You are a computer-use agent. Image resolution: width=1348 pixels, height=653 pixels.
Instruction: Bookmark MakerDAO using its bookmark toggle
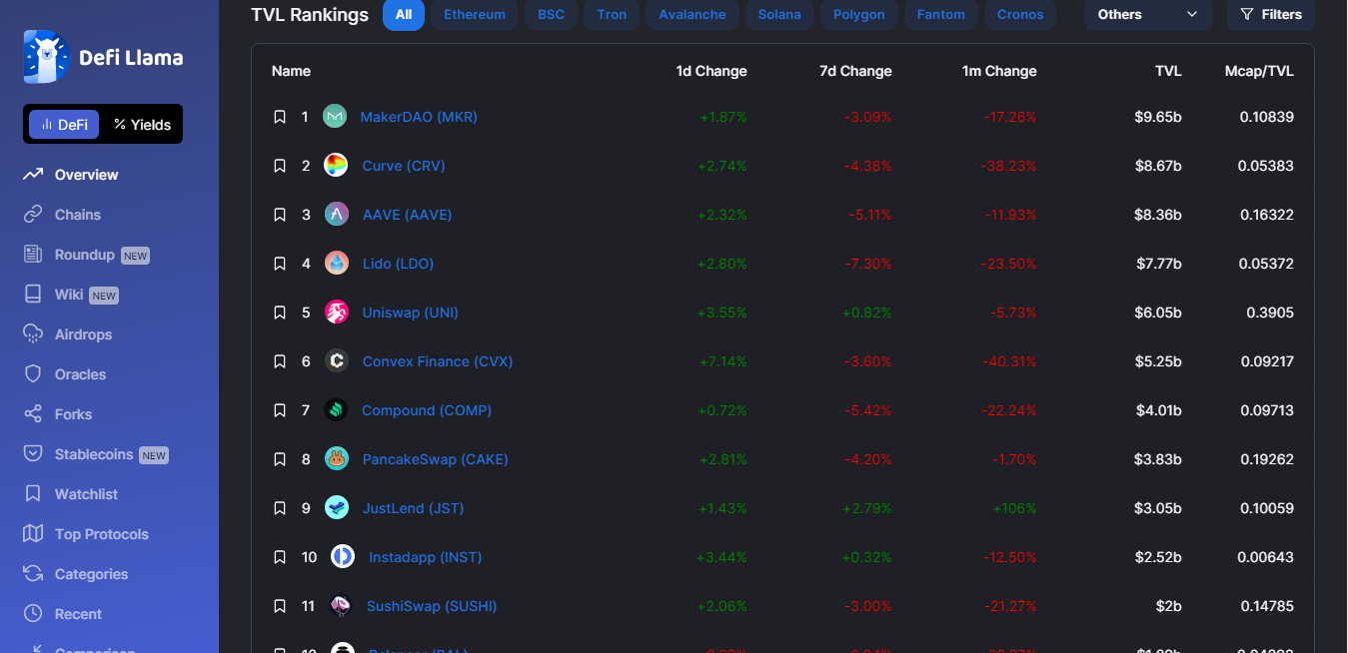tap(280, 117)
